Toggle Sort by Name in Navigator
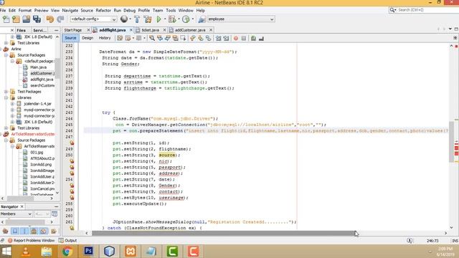Image resolution: width=459 pixels, height=258 pixels. point(54,231)
